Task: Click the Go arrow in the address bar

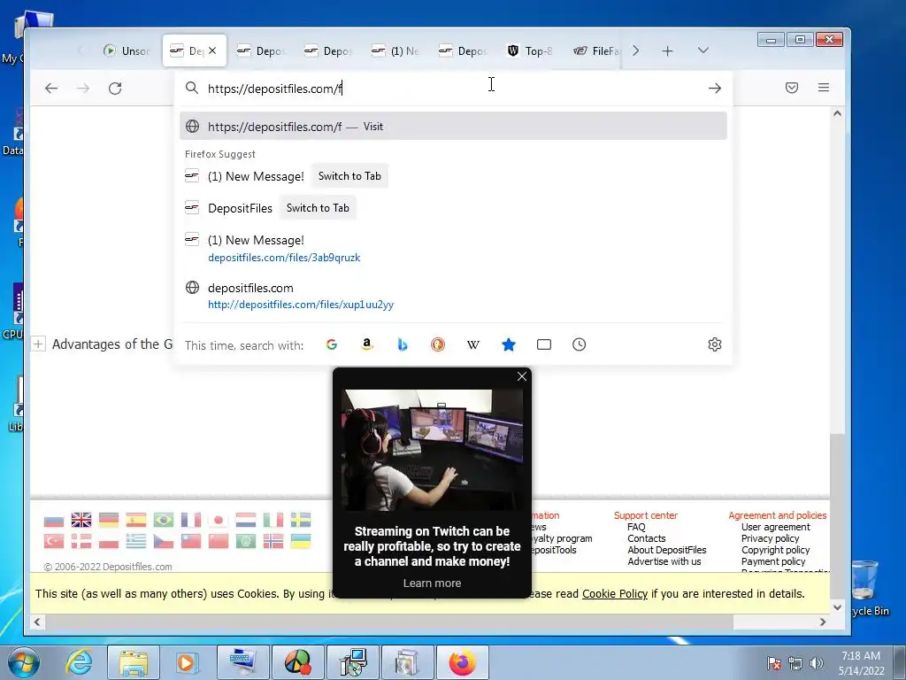Action: click(x=715, y=88)
